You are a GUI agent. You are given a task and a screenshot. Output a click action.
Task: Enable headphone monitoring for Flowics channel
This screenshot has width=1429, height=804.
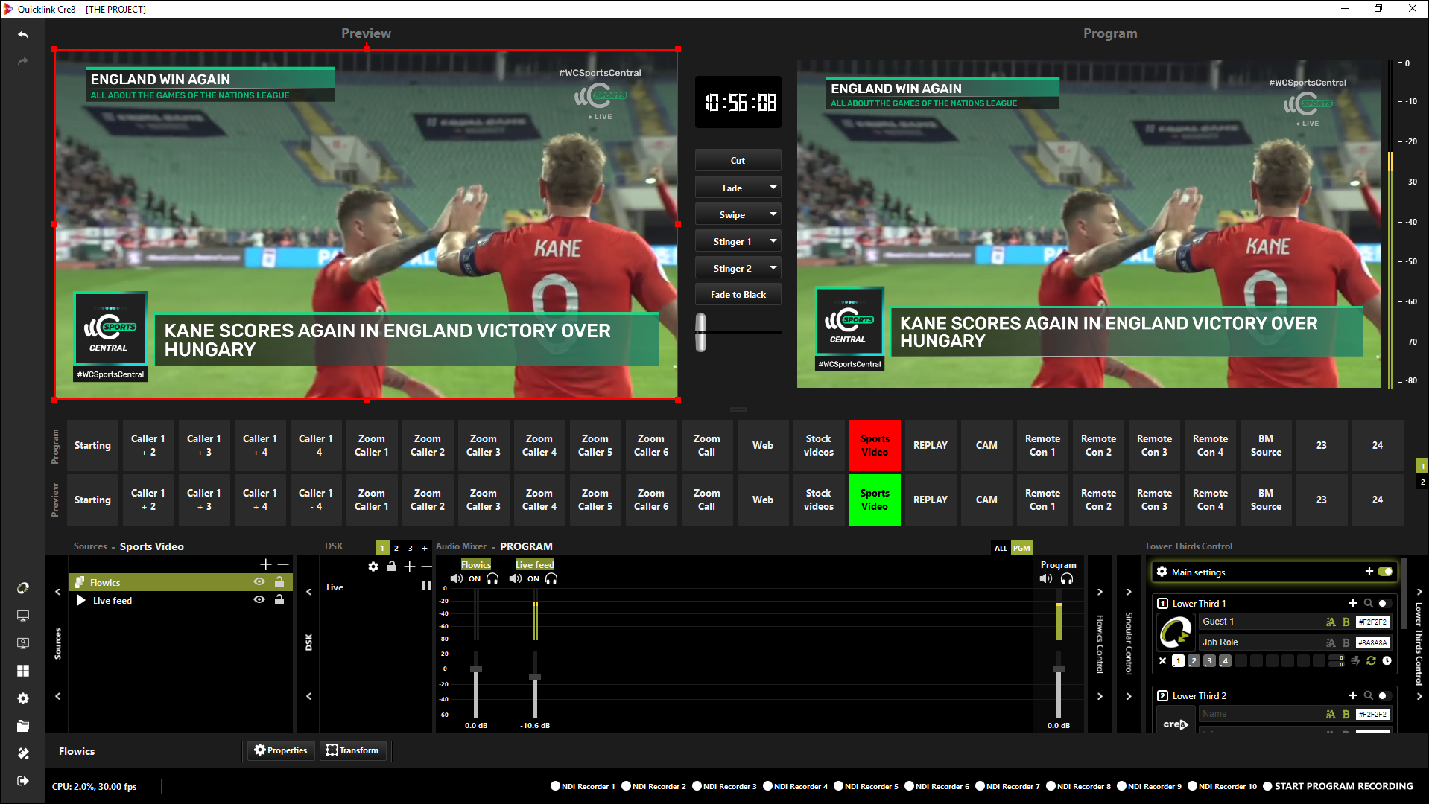click(x=492, y=579)
